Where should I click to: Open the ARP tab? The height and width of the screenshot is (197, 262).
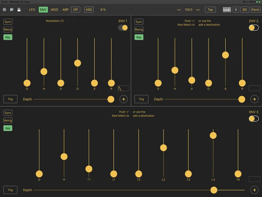(65, 9)
